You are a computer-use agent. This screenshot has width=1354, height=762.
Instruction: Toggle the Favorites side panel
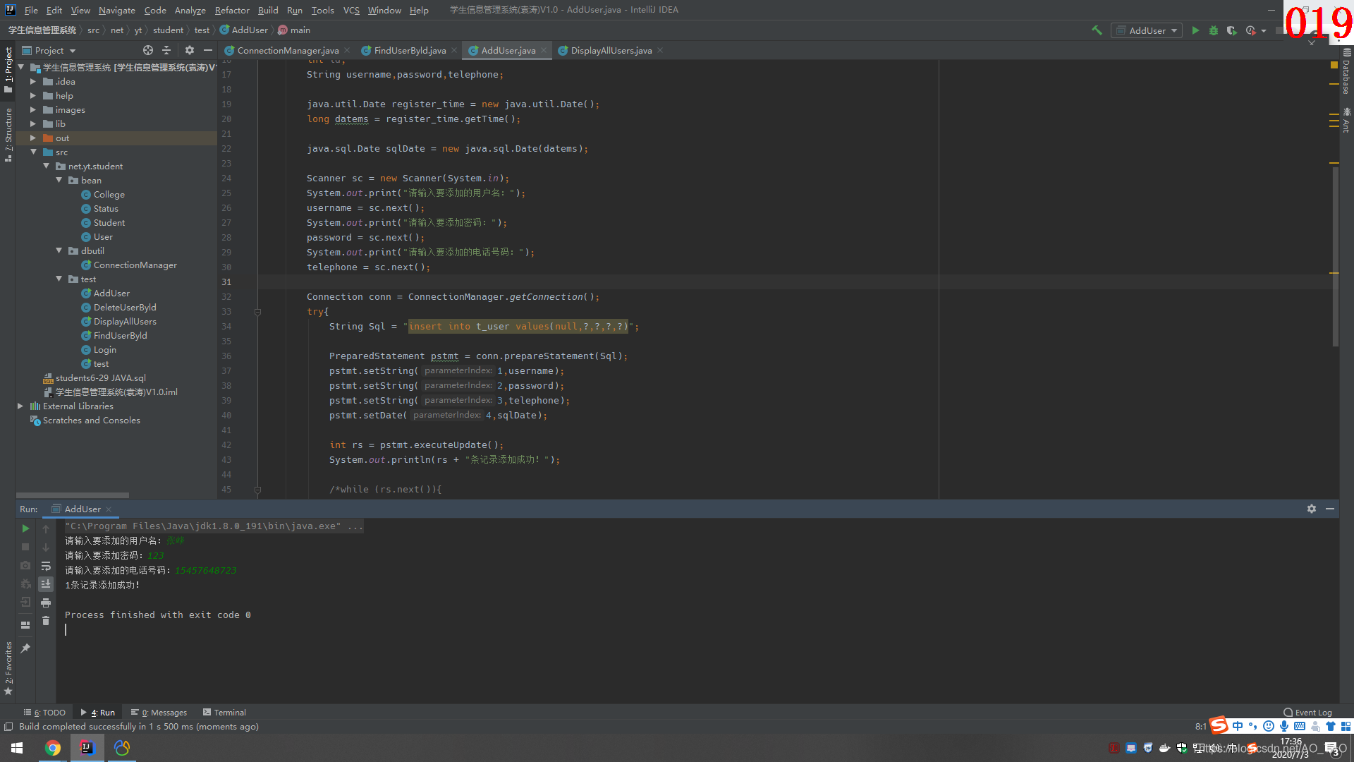click(x=8, y=668)
